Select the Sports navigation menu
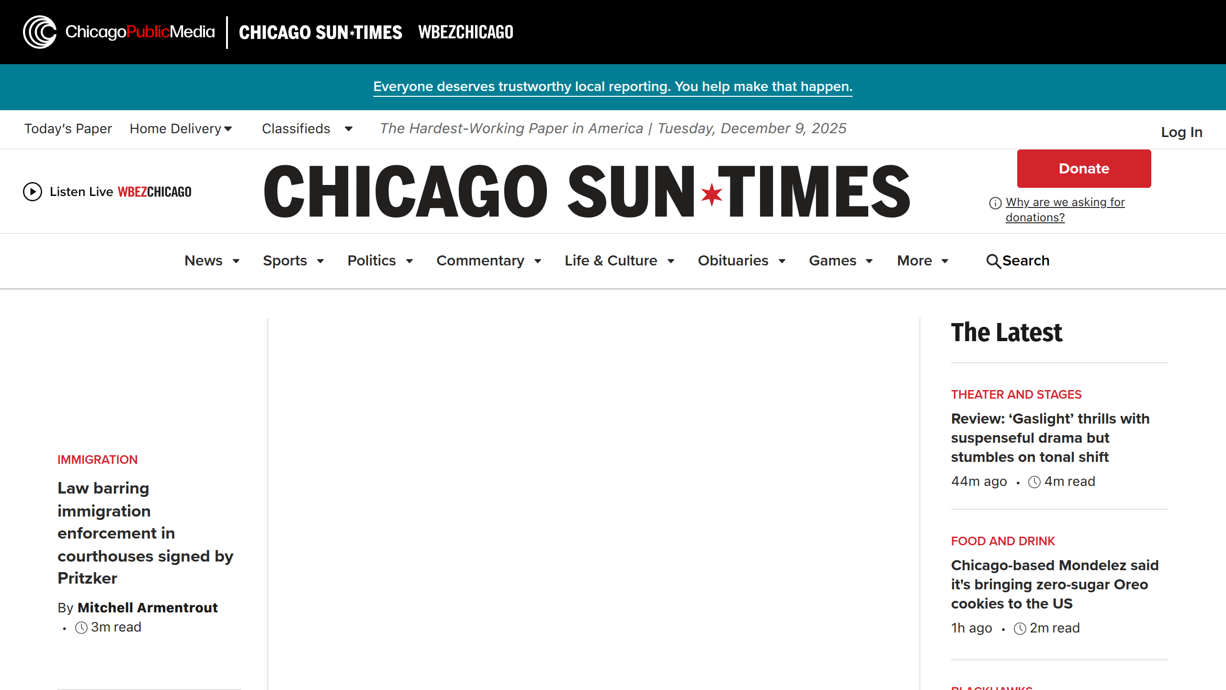The image size is (1226, 690). coord(285,261)
